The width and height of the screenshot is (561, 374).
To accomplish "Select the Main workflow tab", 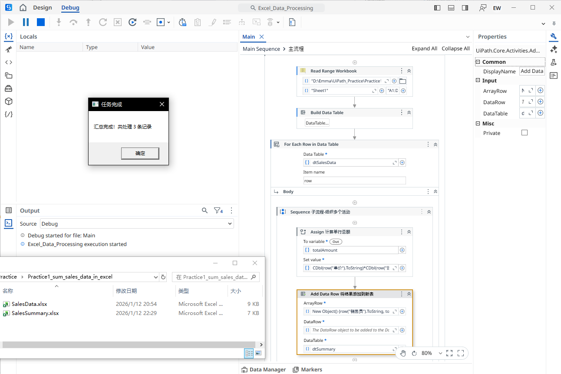I will [x=249, y=37].
